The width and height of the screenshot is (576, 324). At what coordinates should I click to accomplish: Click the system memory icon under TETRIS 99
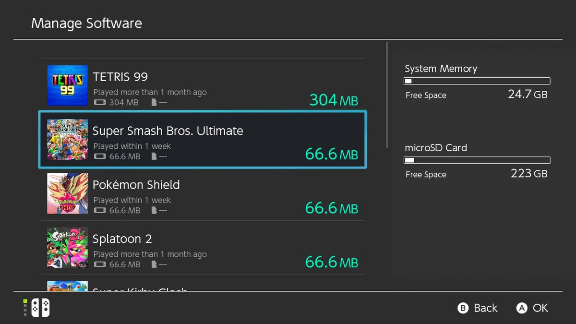coord(99,103)
